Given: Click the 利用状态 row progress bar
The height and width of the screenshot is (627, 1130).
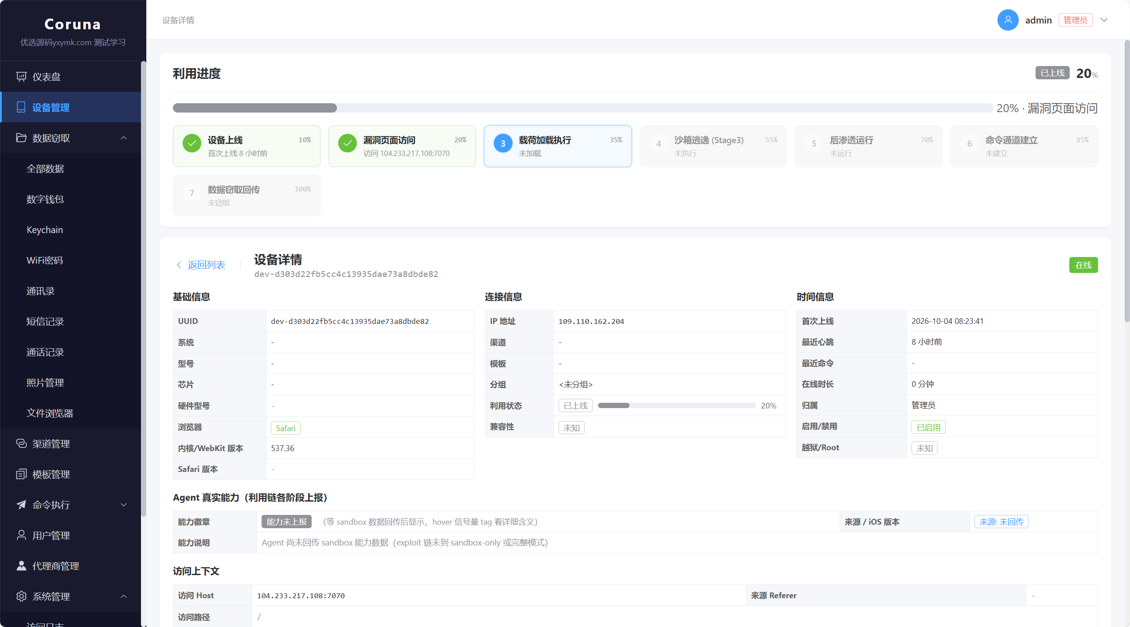Looking at the screenshot, I should coord(676,405).
